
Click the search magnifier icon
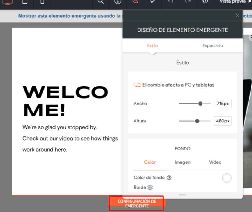click(x=101, y=2)
